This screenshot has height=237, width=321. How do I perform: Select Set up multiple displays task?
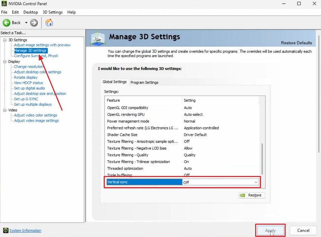(x=33, y=105)
